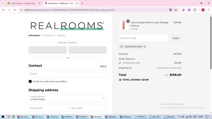The image size is (212, 119).
Task: Click the Apply discount button
Action: click(x=176, y=38)
